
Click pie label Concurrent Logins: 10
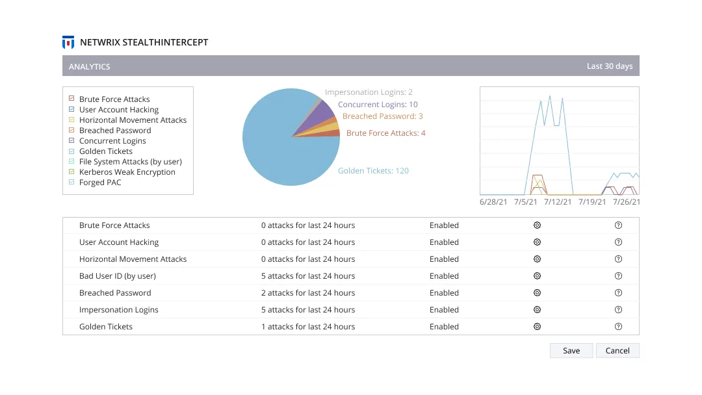[x=378, y=104]
